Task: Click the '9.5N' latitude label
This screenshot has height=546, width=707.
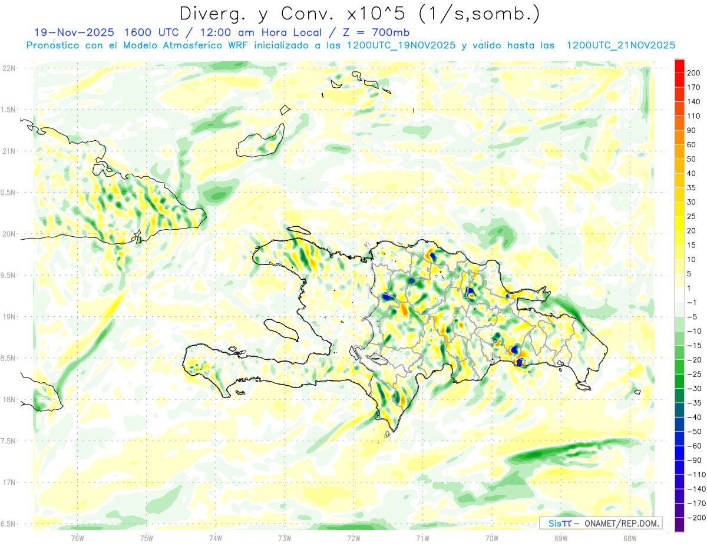Action: click(x=9, y=275)
